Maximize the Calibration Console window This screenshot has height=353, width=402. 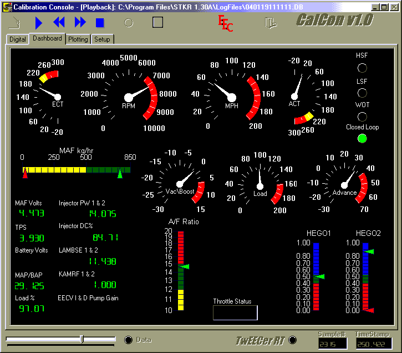(384, 7)
